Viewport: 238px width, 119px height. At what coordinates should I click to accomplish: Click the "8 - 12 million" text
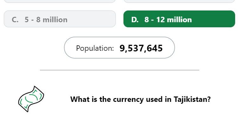click(x=168, y=20)
